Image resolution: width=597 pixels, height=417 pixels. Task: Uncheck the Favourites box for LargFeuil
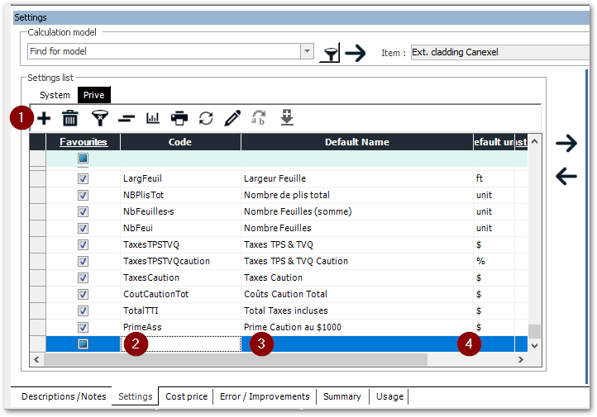coord(83,178)
